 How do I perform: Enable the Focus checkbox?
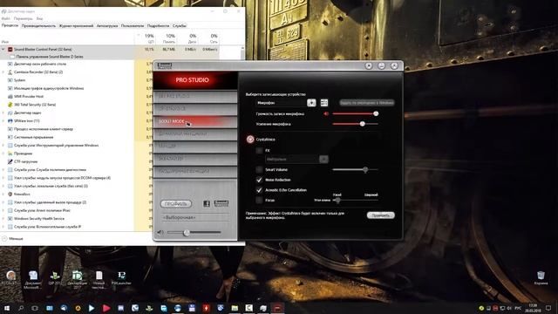(259, 200)
